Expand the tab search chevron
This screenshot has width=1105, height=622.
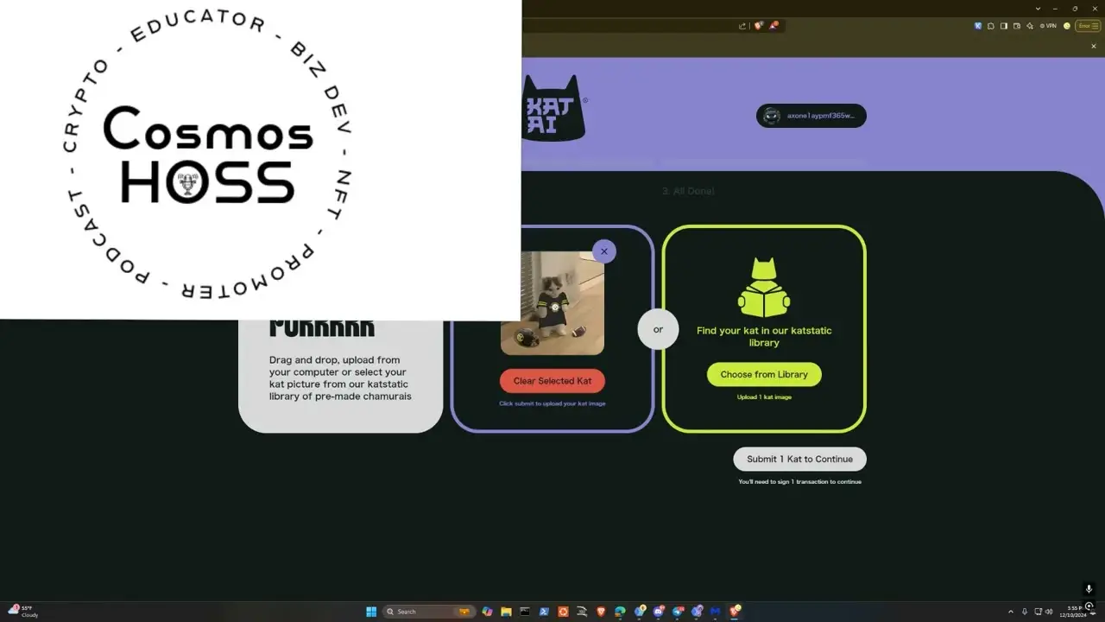pyautogui.click(x=1038, y=9)
